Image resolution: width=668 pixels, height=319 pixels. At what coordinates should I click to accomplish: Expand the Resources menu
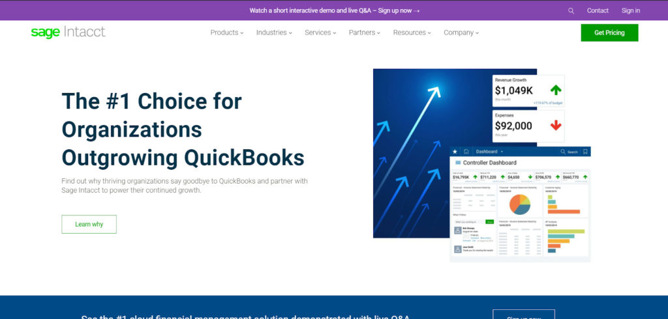pyautogui.click(x=412, y=33)
